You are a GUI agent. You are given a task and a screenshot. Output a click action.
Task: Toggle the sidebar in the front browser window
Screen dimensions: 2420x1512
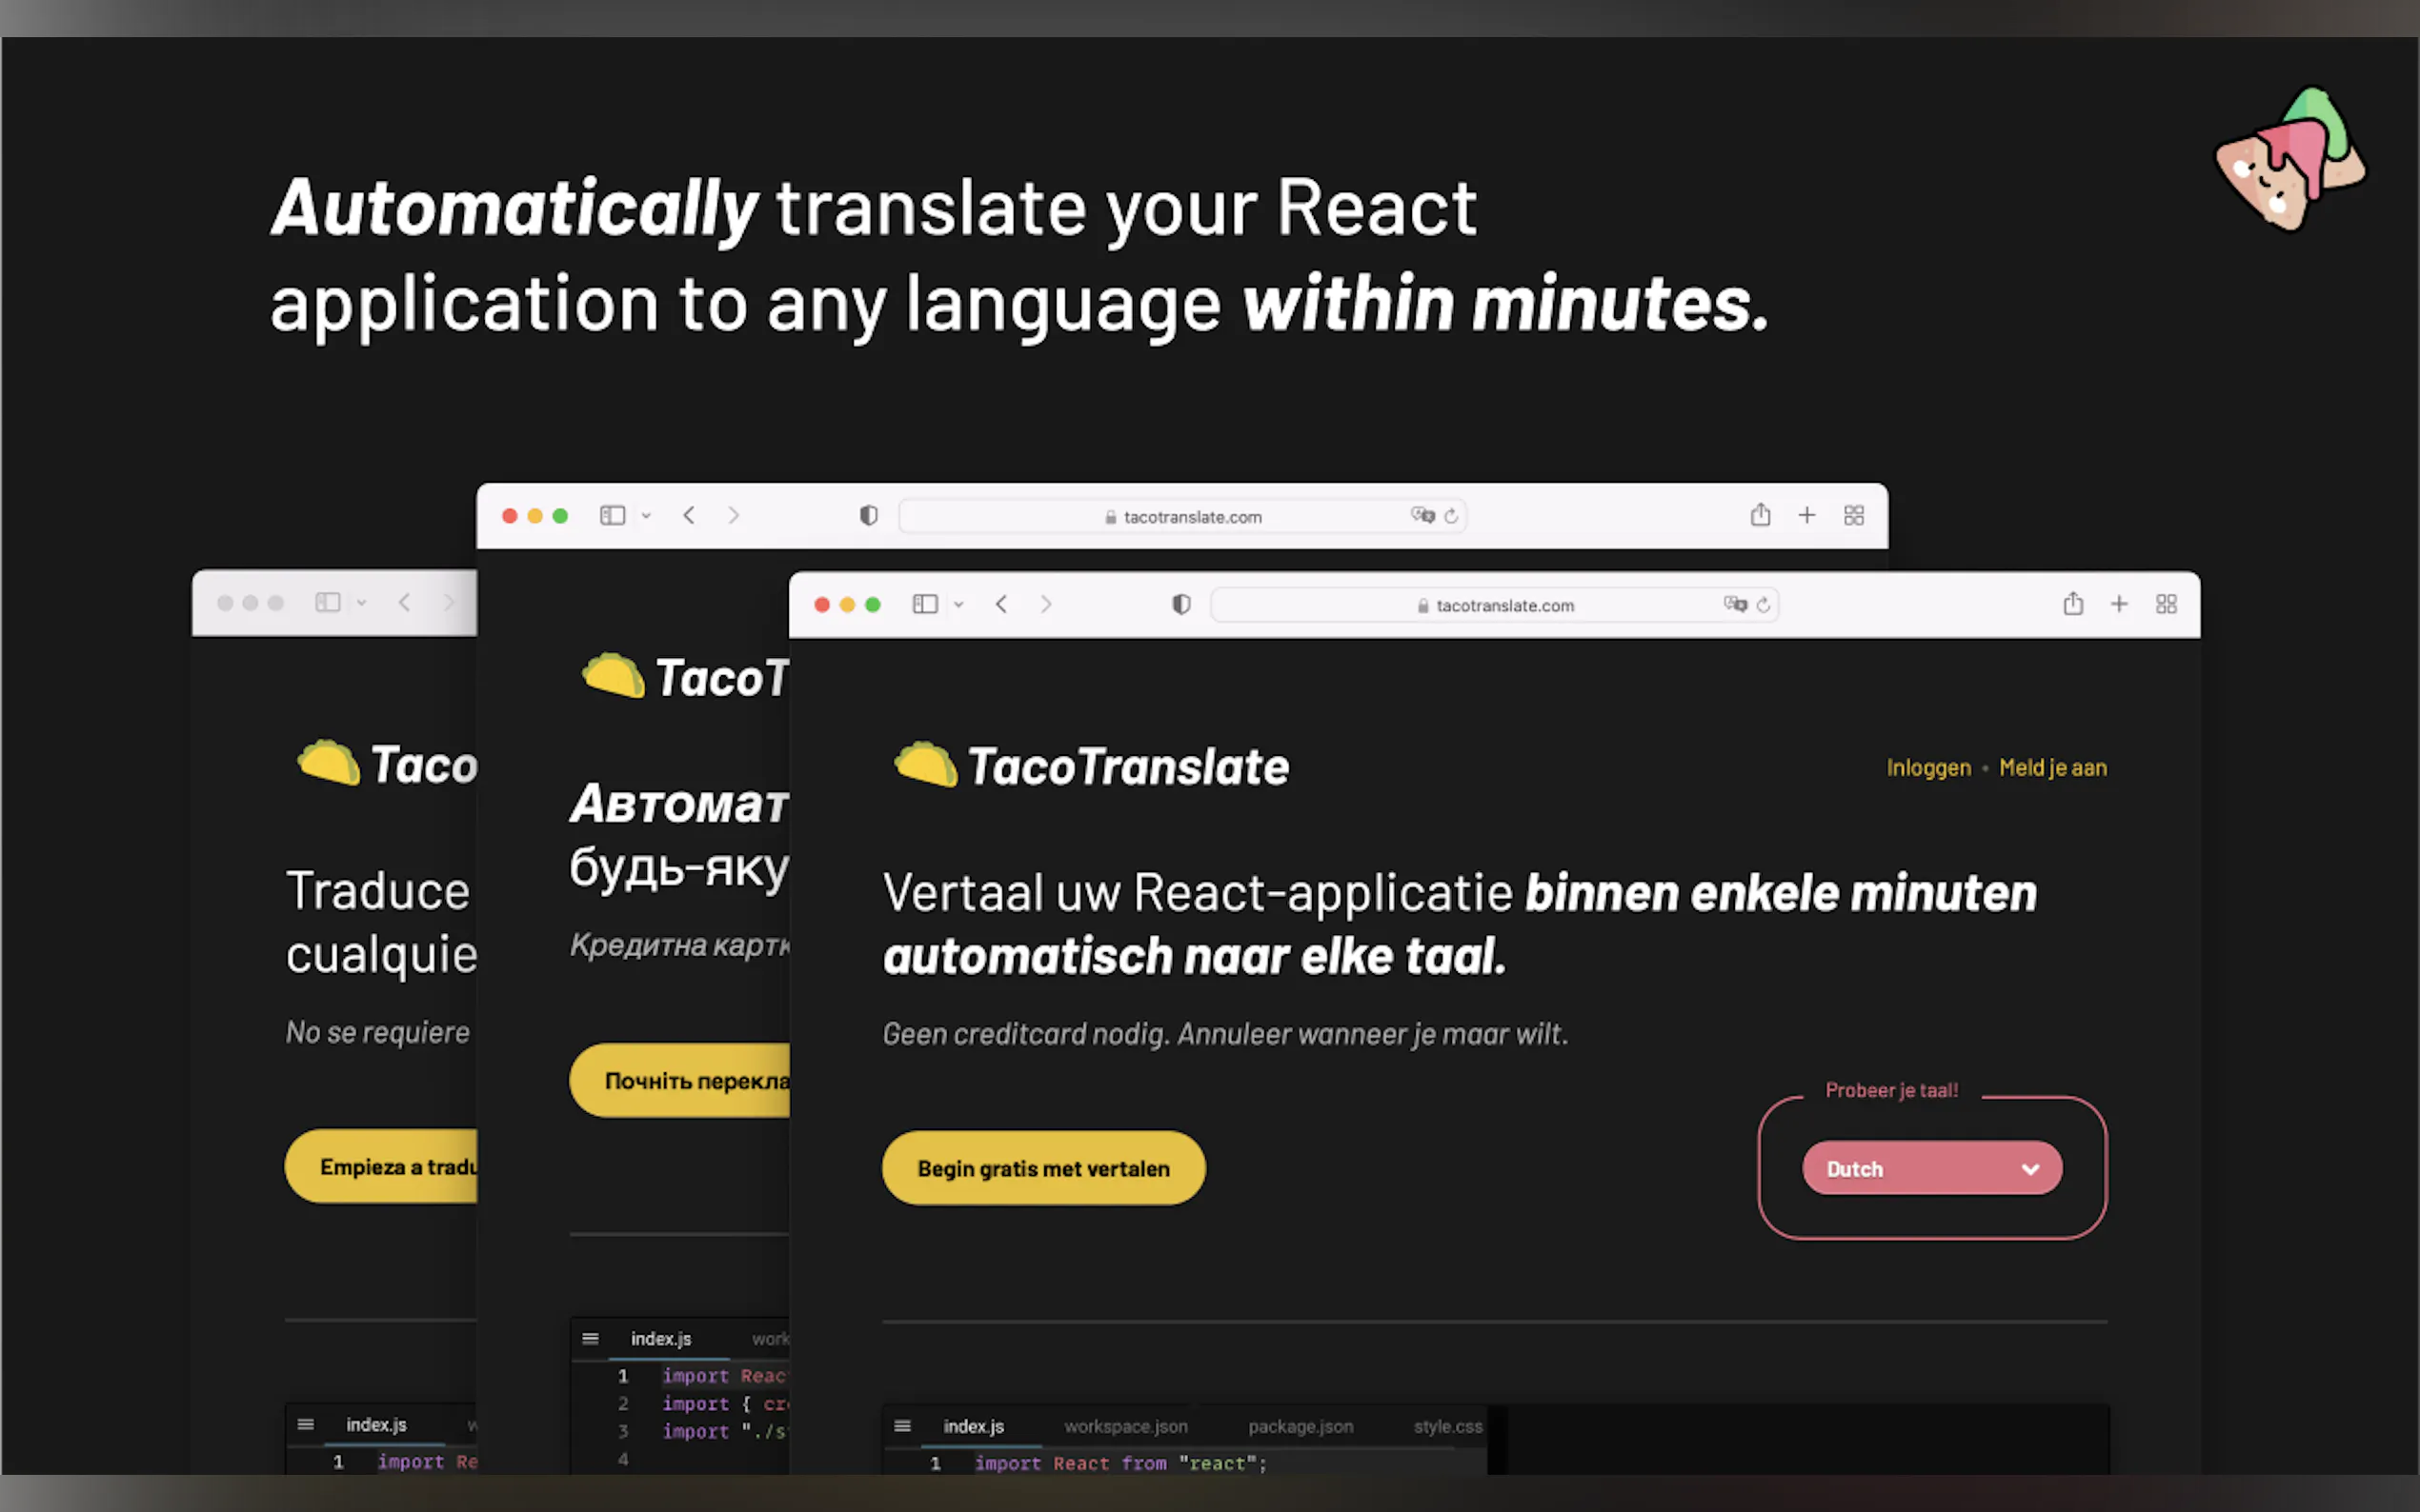(924, 604)
